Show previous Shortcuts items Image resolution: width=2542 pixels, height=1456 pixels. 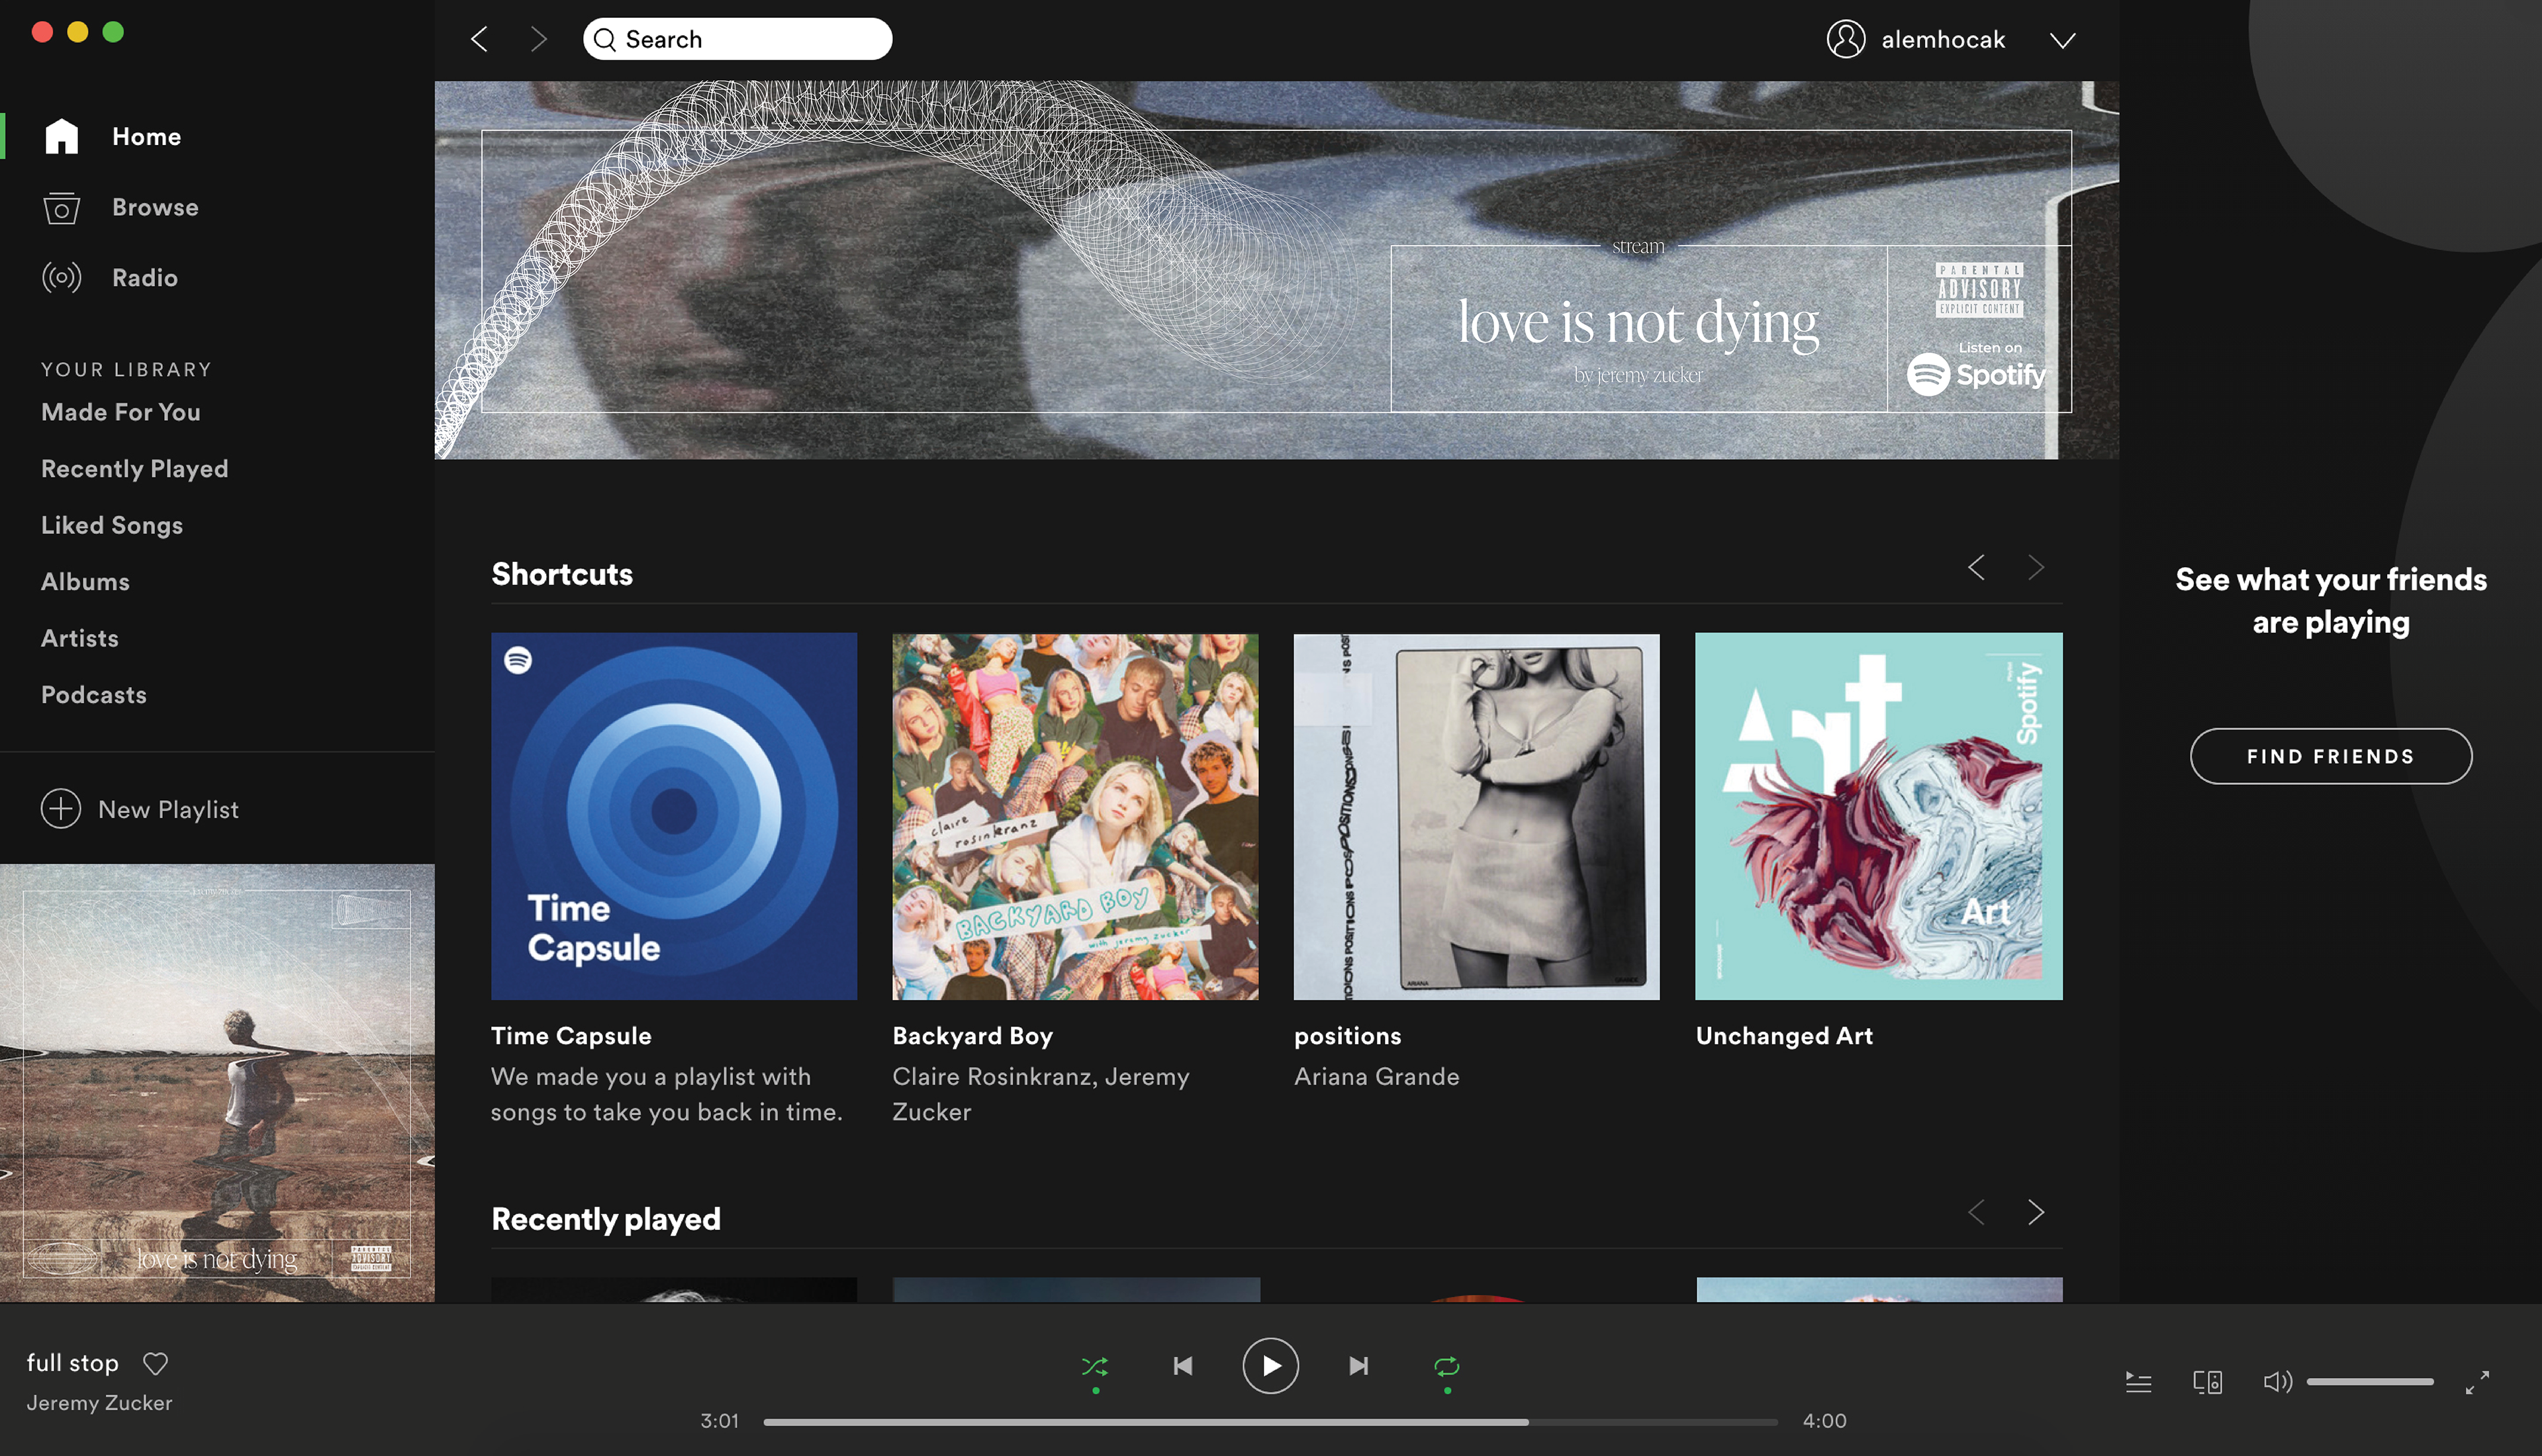(1976, 568)
